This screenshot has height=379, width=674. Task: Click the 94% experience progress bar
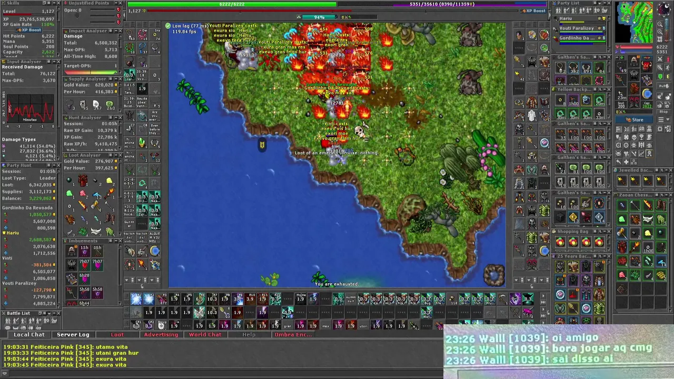coord(320,17)
